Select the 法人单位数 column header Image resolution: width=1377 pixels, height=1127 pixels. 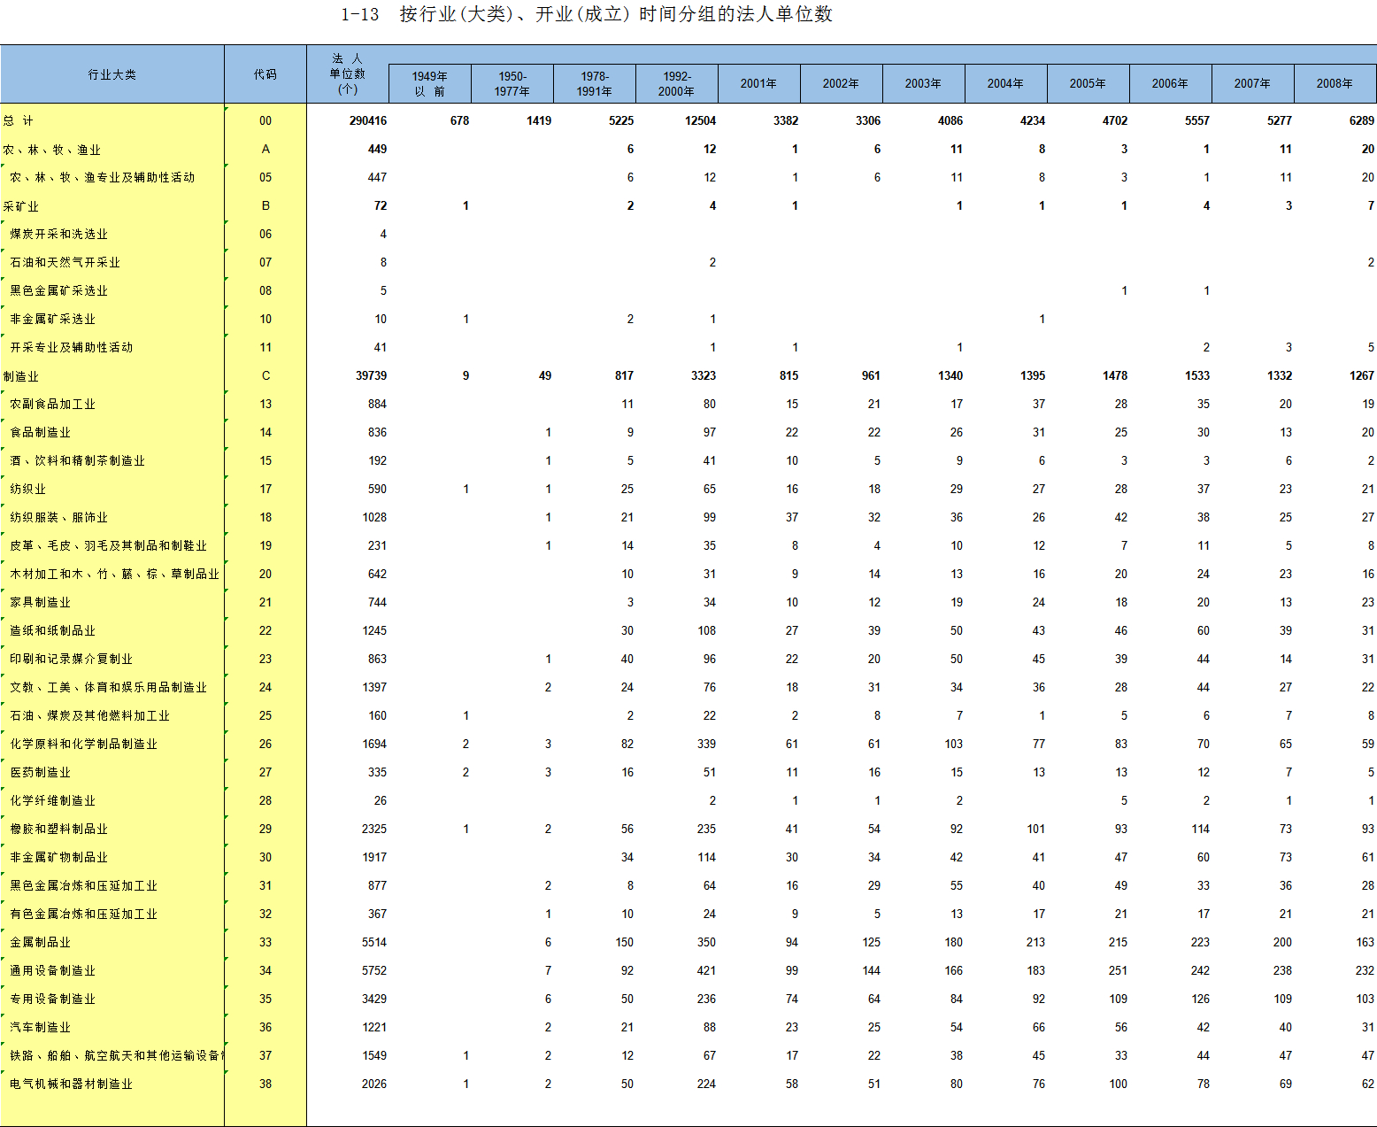click(348, 74)
